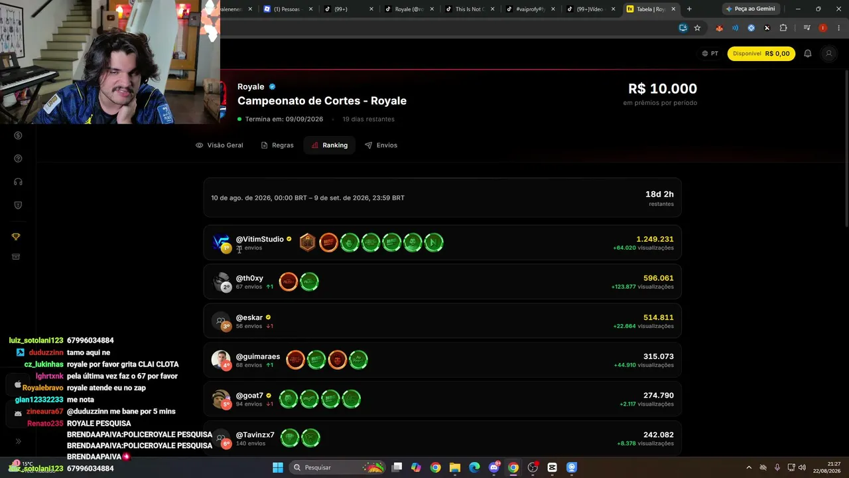
Task: Click the first hexagon badge of @VitimStudio
Action: tap(307, 242)
